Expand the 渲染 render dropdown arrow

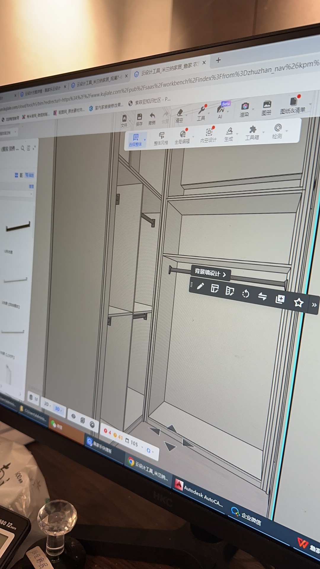tap(253, 109)
